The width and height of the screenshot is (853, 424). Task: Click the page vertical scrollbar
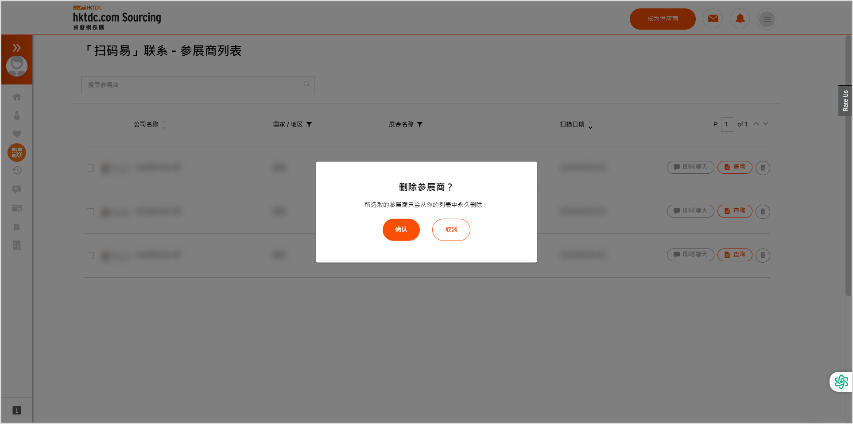coord(848,166)
